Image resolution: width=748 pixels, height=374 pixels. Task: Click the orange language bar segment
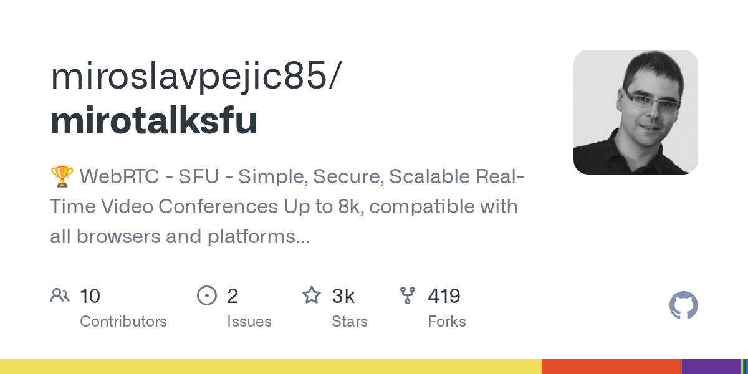pyautogui.click(x=611, y=367)
